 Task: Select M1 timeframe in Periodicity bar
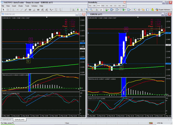point(90,6)
